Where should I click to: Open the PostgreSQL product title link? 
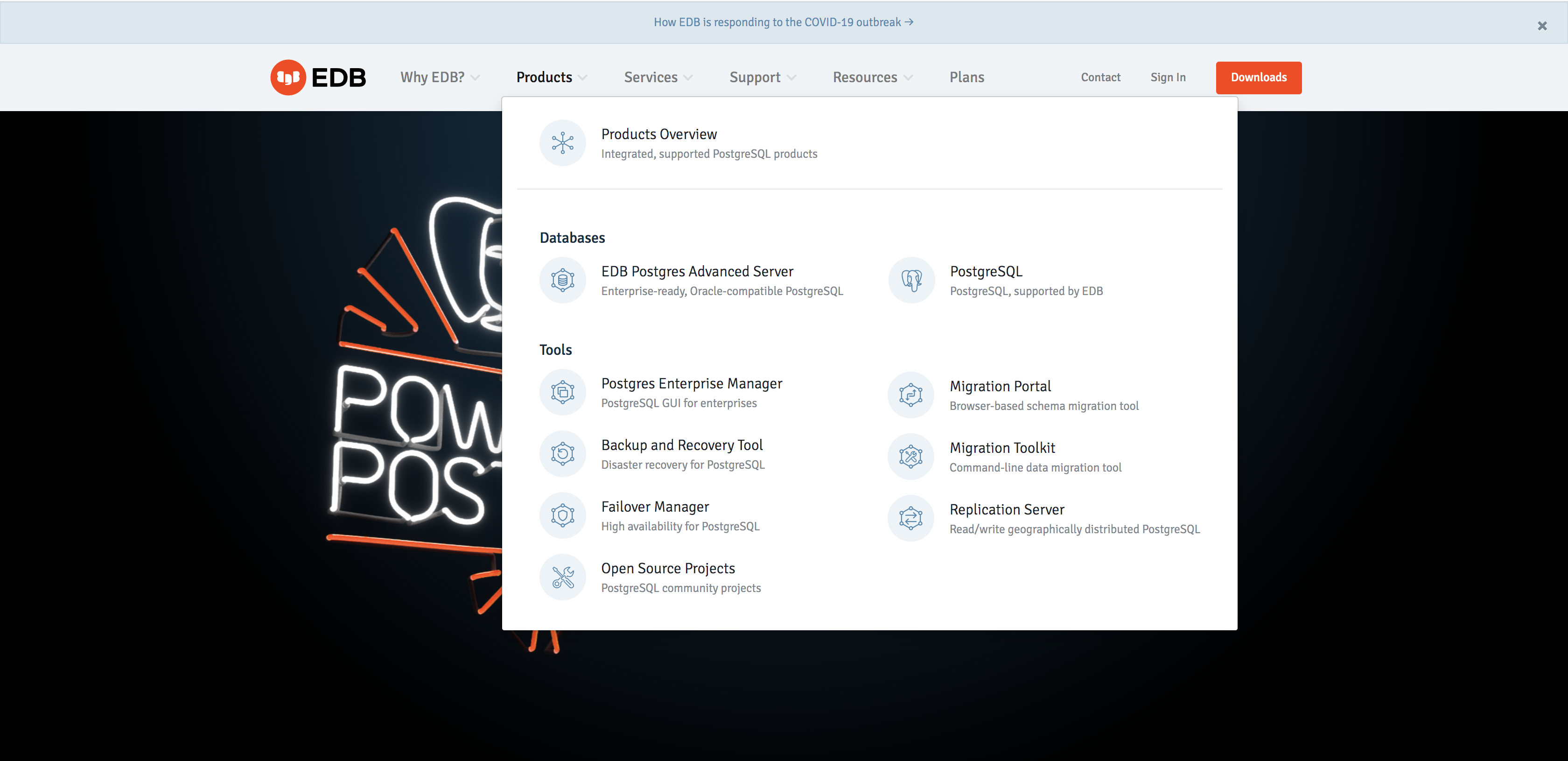pyautogui.click(x=986, y=272)
